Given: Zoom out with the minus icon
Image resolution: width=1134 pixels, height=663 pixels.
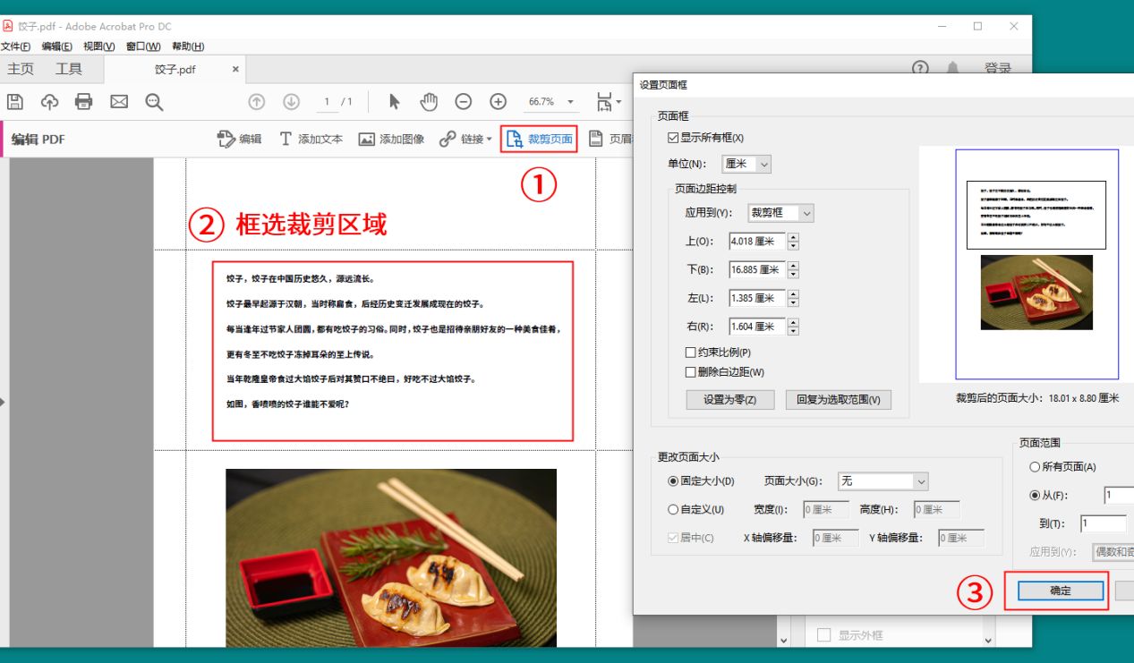Looking at the screenshot, I should point(464,102).
